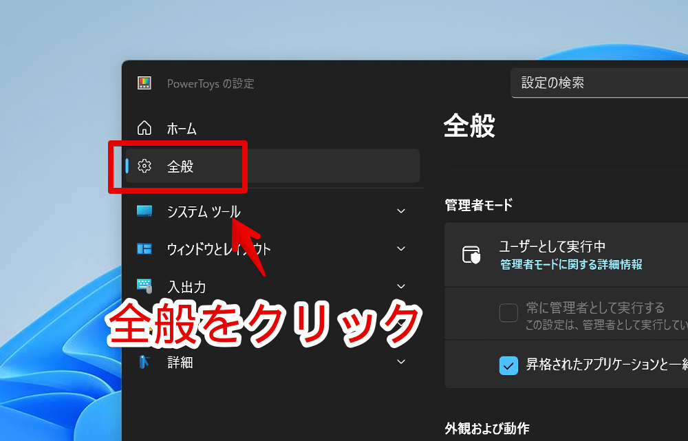688x441 pixels.
Task: Click the gear icon beside 全般
Action: pos(144,166)
